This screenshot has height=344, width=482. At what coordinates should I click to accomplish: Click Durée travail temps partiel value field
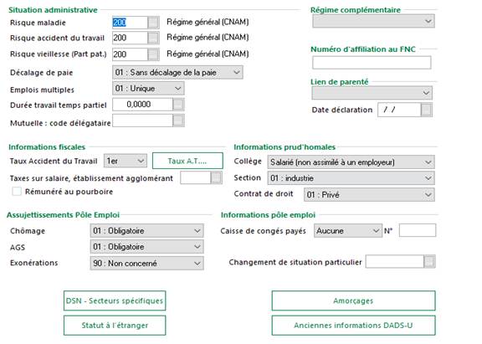pos(142,105)
